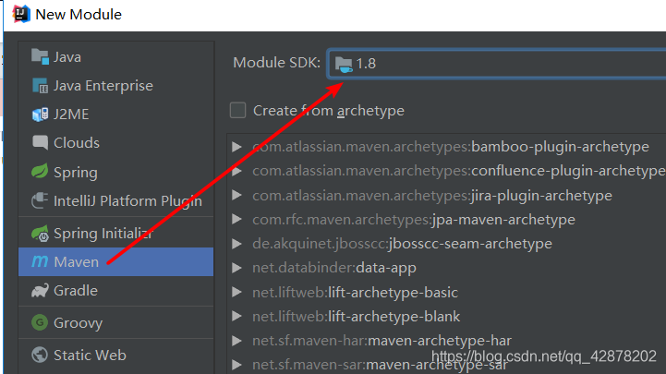
Task: Click the Groovy 'G' icon
Action: click(40, 322)
